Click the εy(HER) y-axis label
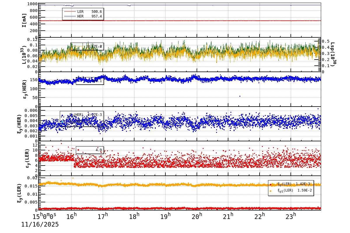350x233 pixels. tap(24, 89)
